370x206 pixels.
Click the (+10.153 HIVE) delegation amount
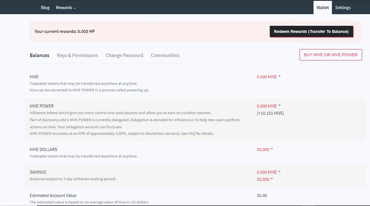point(270,113)
